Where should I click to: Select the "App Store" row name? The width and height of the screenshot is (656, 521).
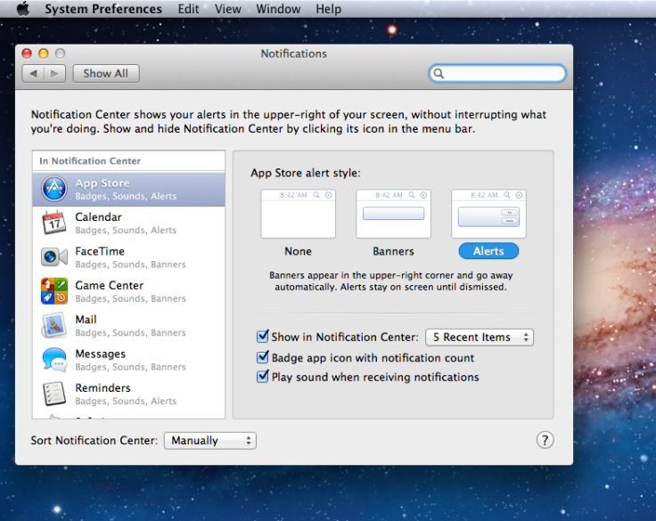[x=102, y=183]
